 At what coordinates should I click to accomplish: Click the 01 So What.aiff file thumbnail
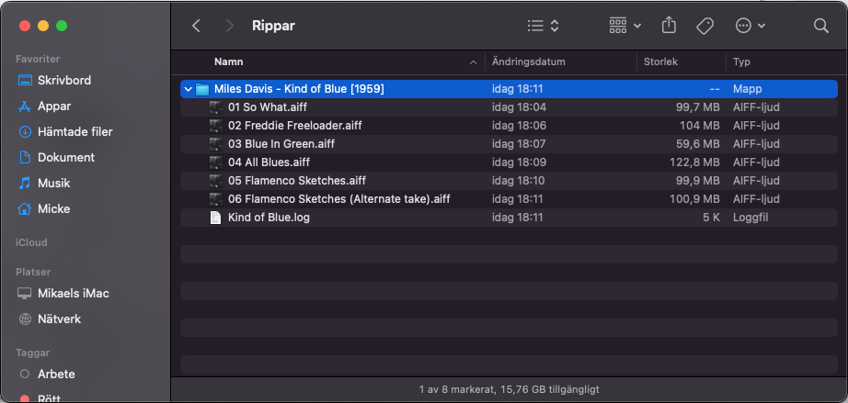(216, 107)
